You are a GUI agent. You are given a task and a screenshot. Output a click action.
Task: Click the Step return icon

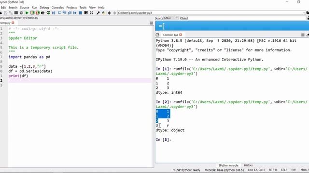[70, 13]
